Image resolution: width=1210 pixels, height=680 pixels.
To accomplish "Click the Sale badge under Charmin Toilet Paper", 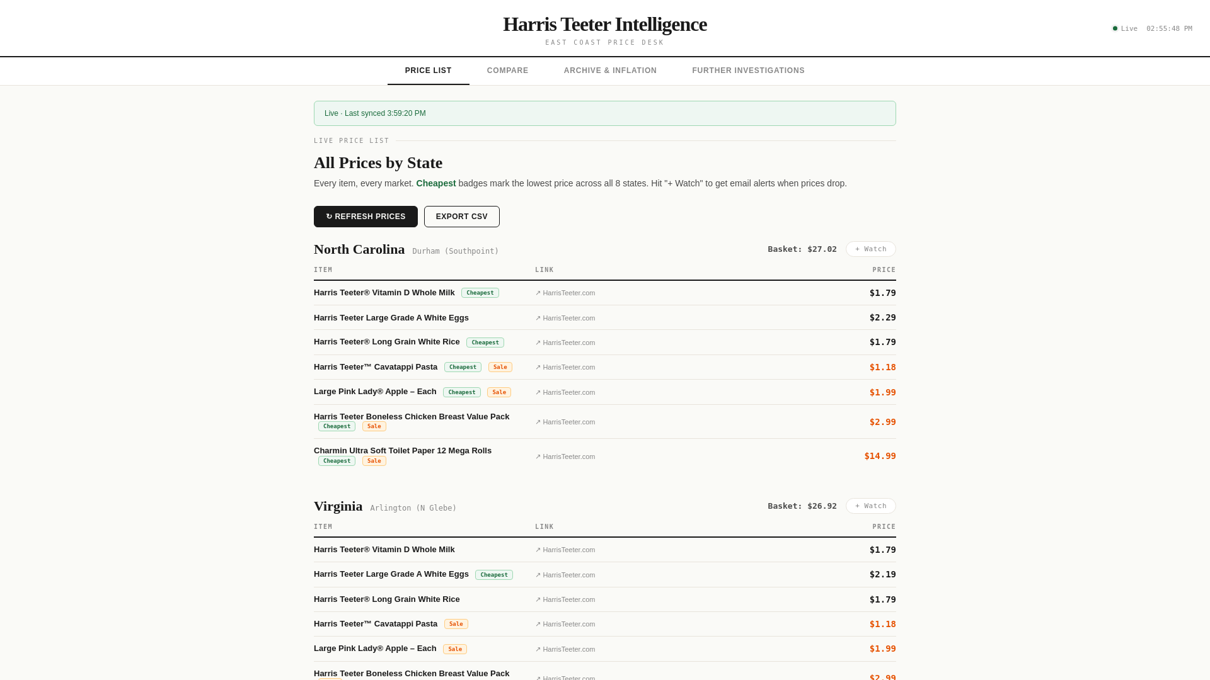I will coord(374,461).
